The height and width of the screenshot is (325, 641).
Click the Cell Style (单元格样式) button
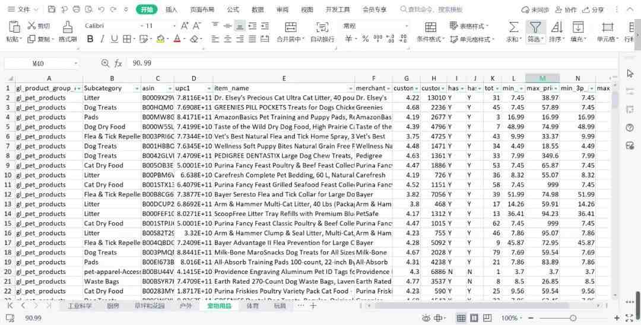[x=472, y=39]
